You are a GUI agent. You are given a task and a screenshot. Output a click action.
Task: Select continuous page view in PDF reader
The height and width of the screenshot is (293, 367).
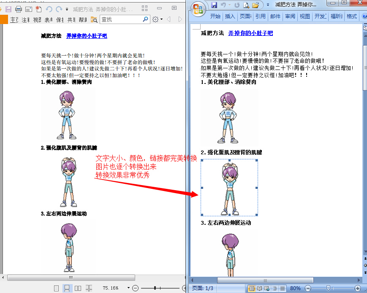(67, 288)
